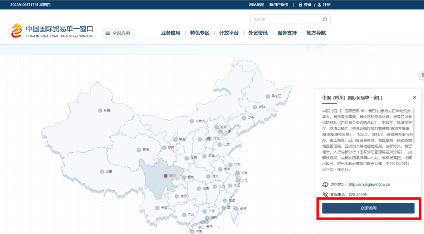Select the 广西 map marker
424x234 pixels.
pyautogui.click(x=184, y=215)
